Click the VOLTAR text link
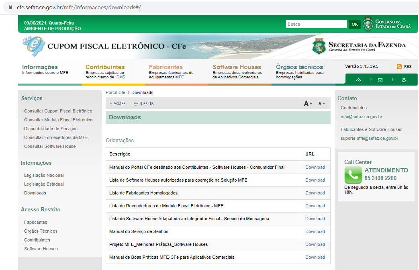Image resolution: width=419 pixels, height=270 pixels. click(120, 103)
